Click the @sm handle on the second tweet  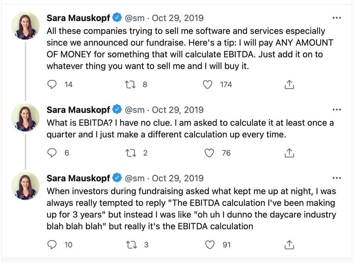pos(135,110)
